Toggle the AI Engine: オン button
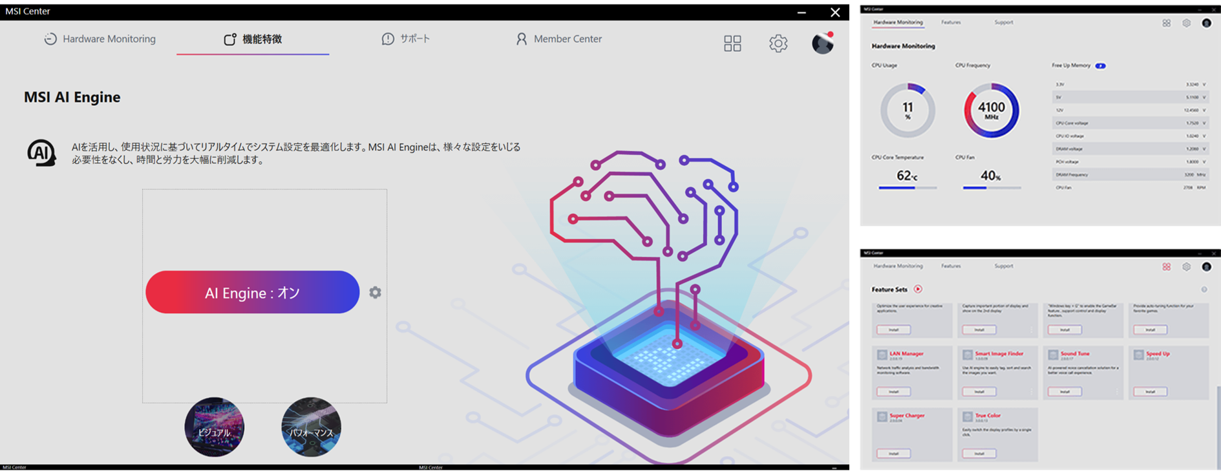The image size is (1221, 473). point(252,293)
